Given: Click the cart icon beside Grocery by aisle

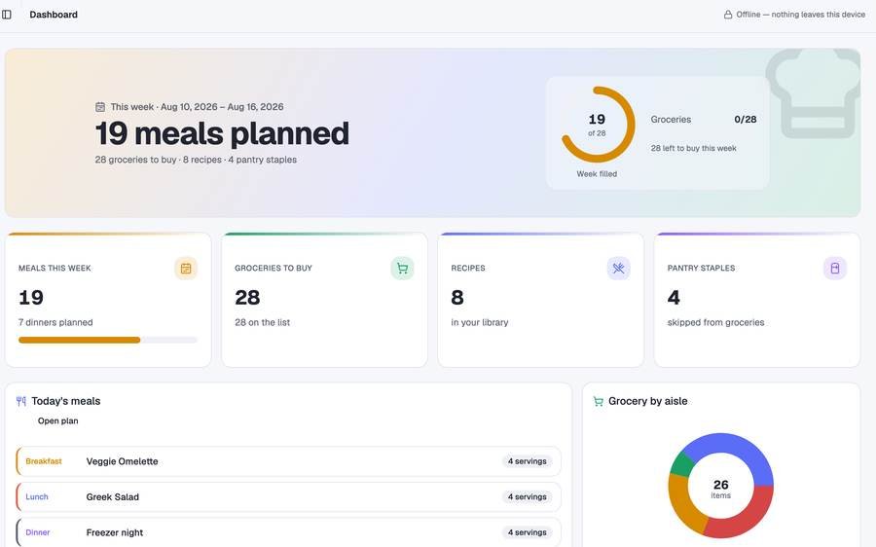Looking at the screenshot, I should pyautogui.click(x=599, y=401).
